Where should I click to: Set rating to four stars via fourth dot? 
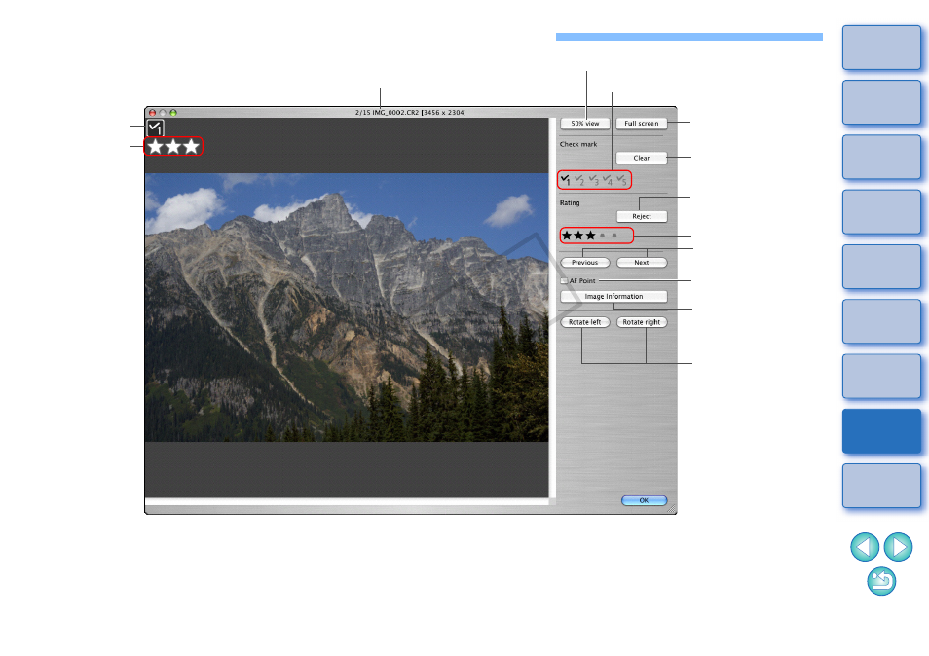point(603,236)
